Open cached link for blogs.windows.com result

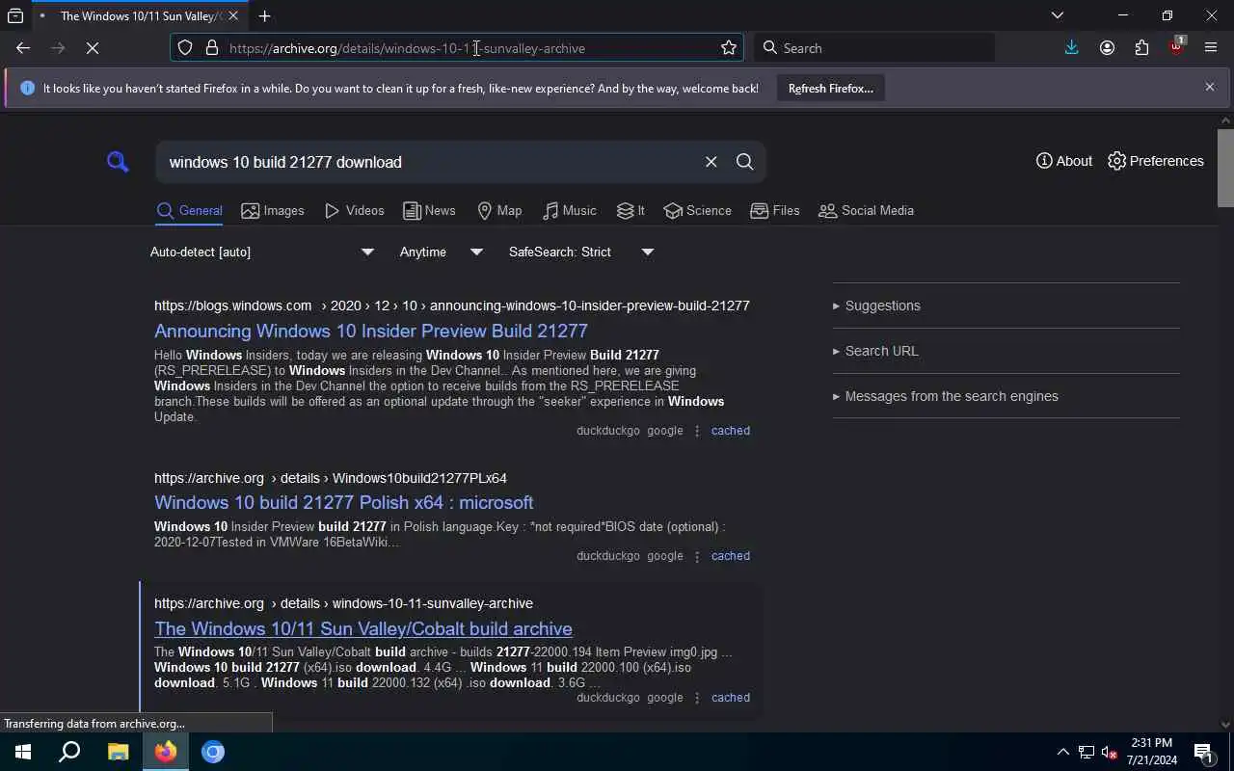[731, 431]
